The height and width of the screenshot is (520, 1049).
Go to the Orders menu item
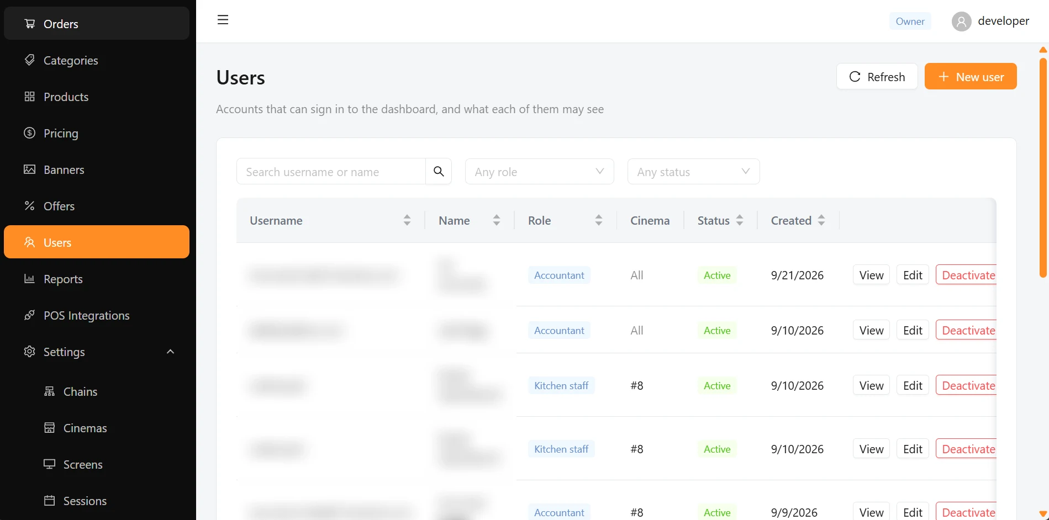(x=97, y=24)
